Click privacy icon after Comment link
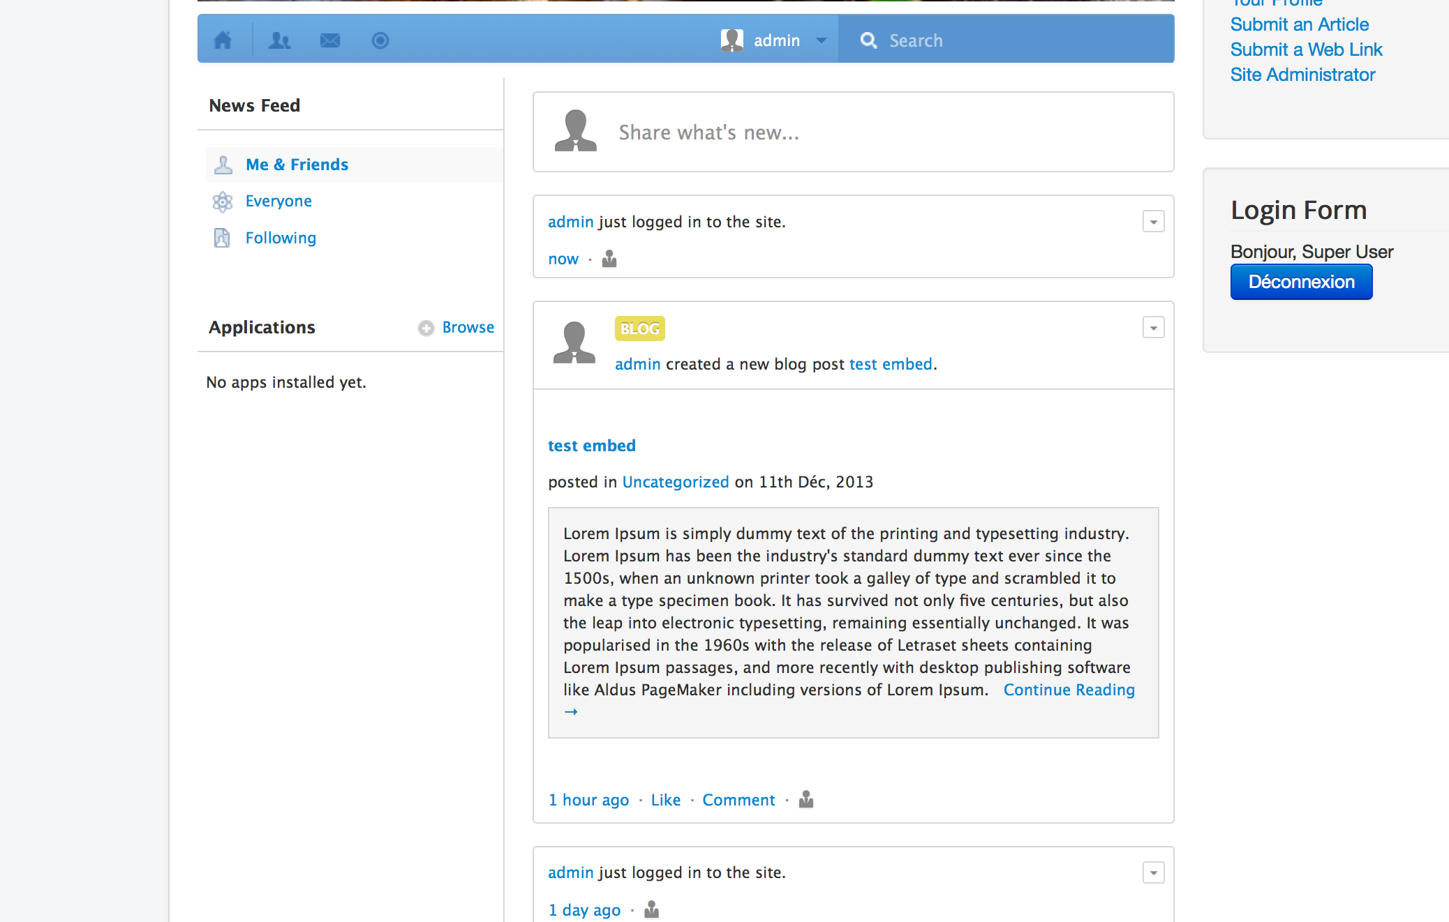The width and height of the screenshot is (1449, 922). pos(806,799)
